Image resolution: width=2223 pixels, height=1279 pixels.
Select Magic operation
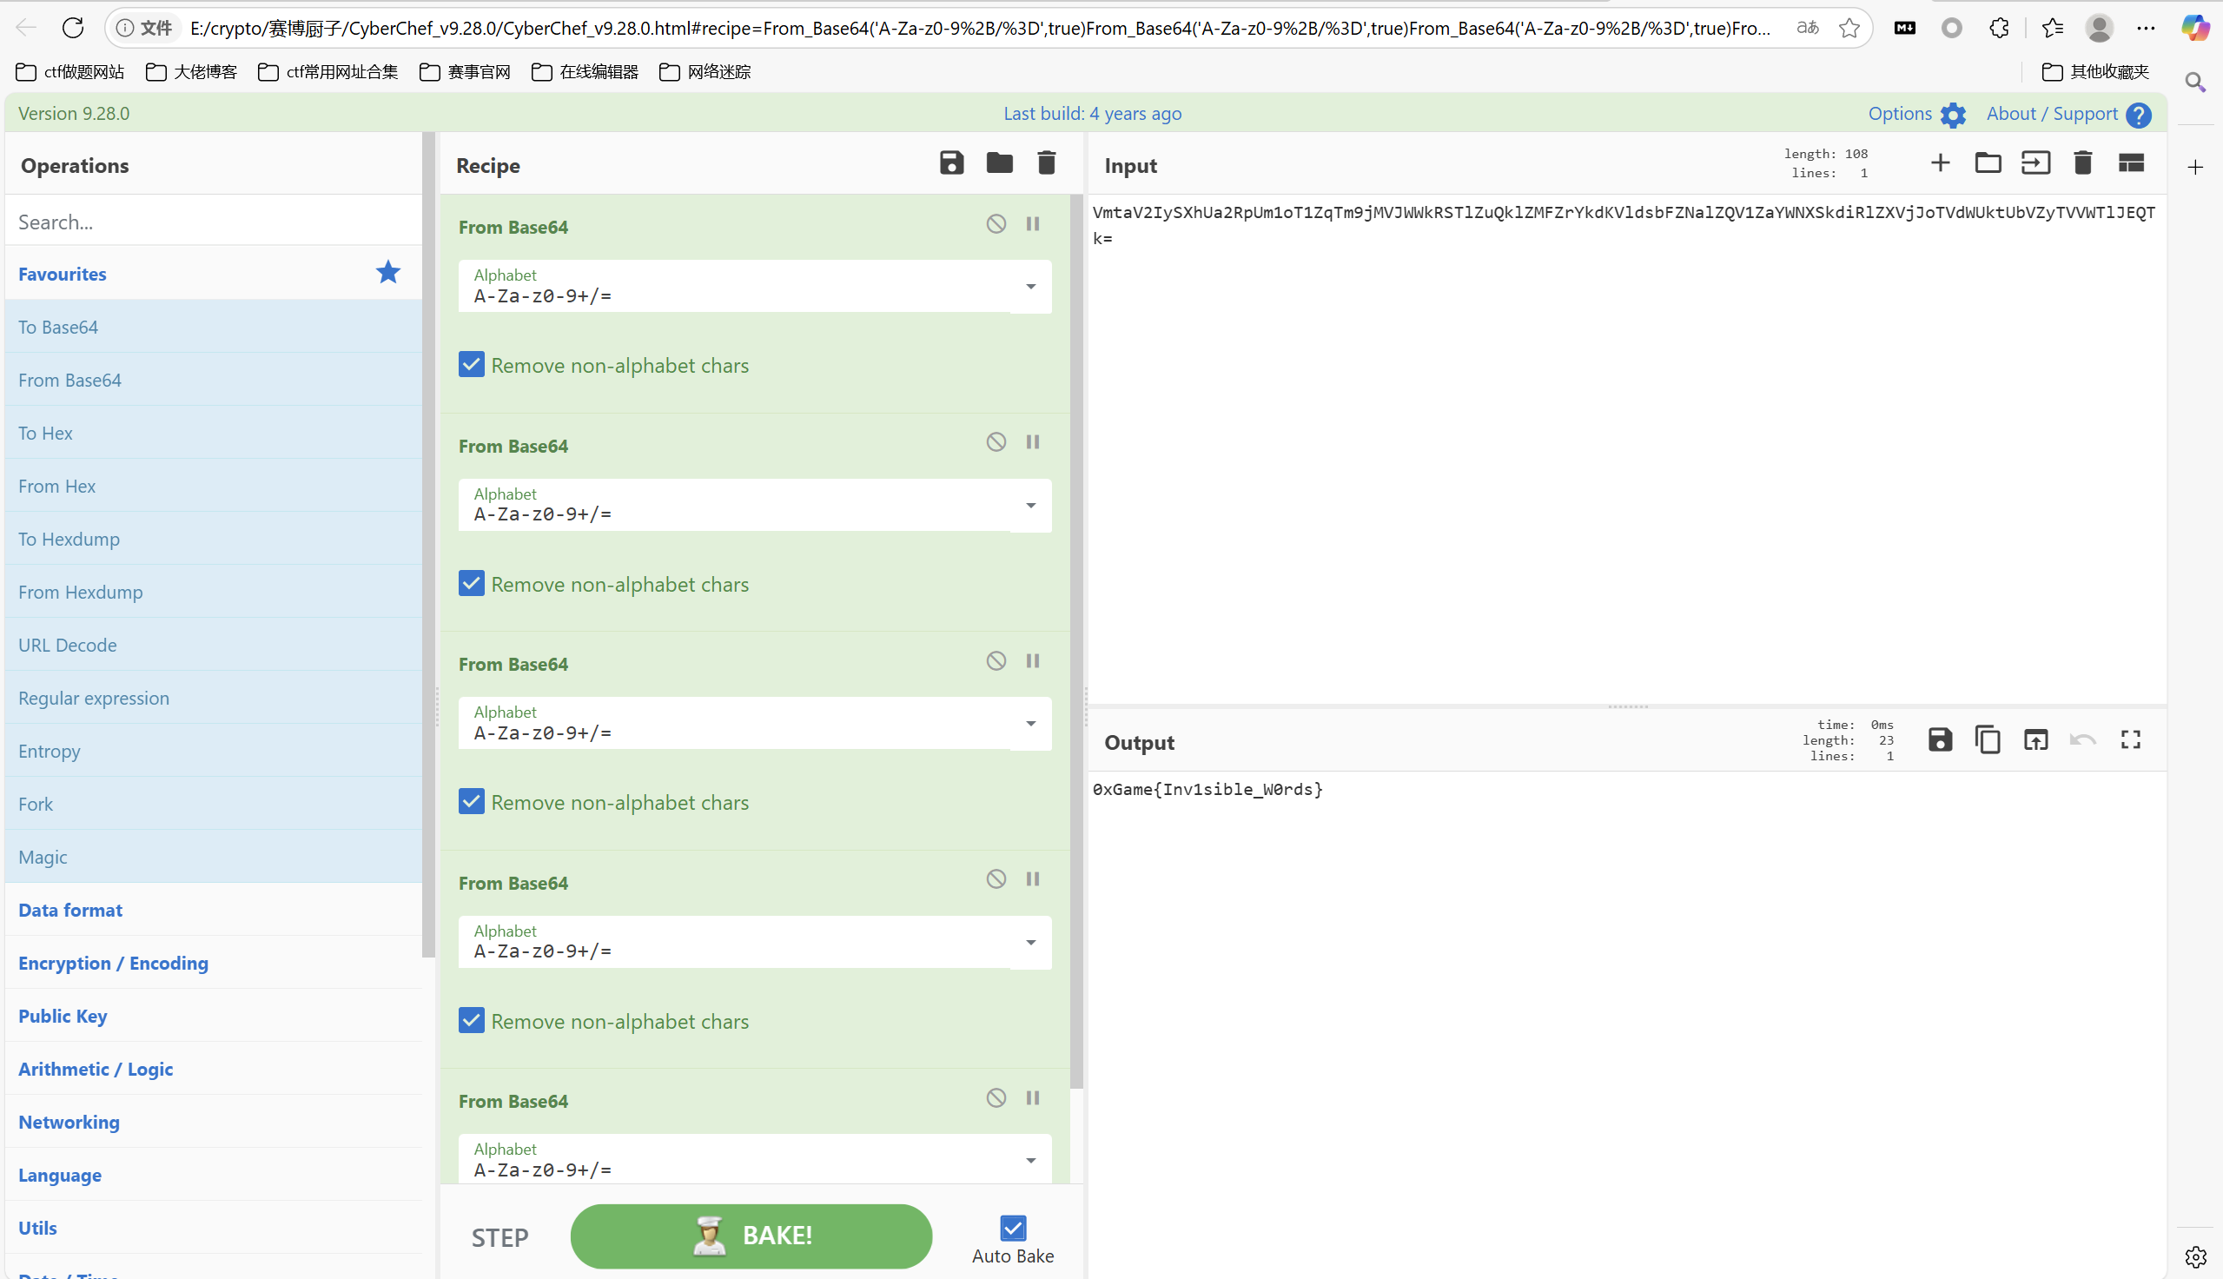coord(213,857)
